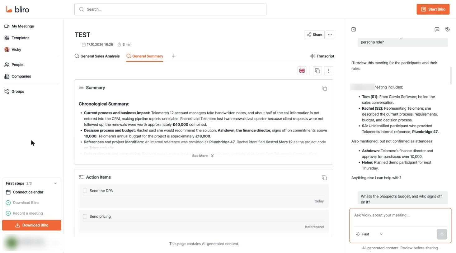The width and height of the screenshot is (456, 253).
Task: Collapse the chat side panel icon
Action: (x=353, y=29)
